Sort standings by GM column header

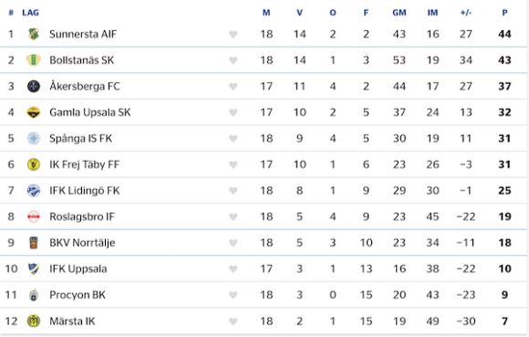(399, 13)
